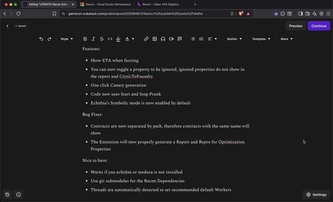Toggle strikethrough formatting
Viewport: 333px width, 202px height.
pos(102,39)
